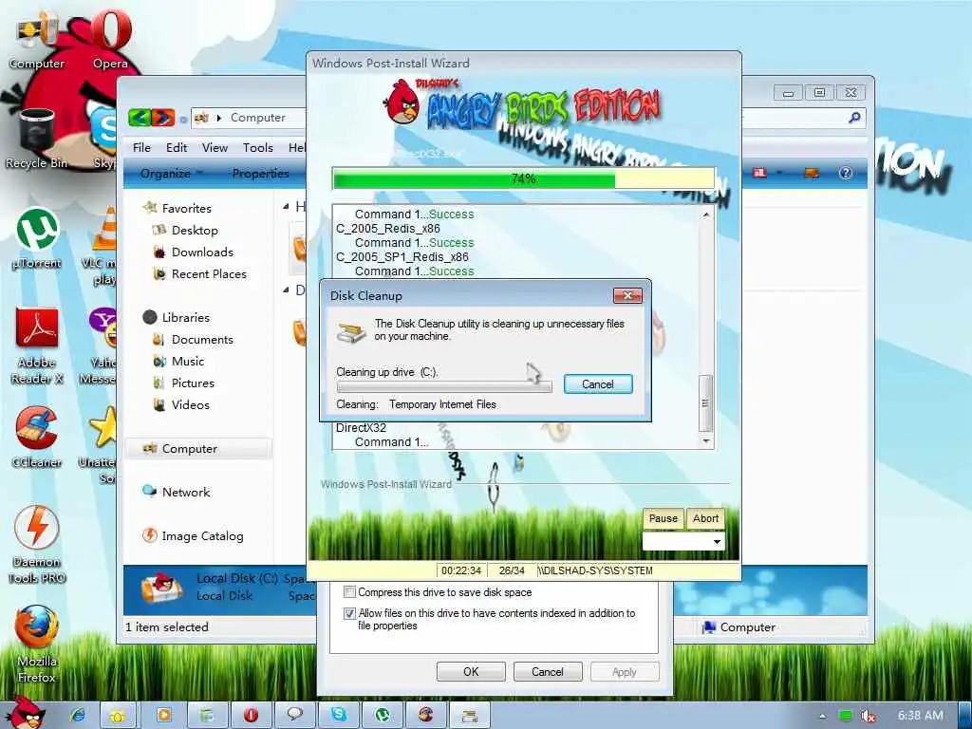Click the Explorer address bar Computer
Image resolution: width=972 pixels, height=729 pixels.
pyautogui.click(x=258, y=117)
